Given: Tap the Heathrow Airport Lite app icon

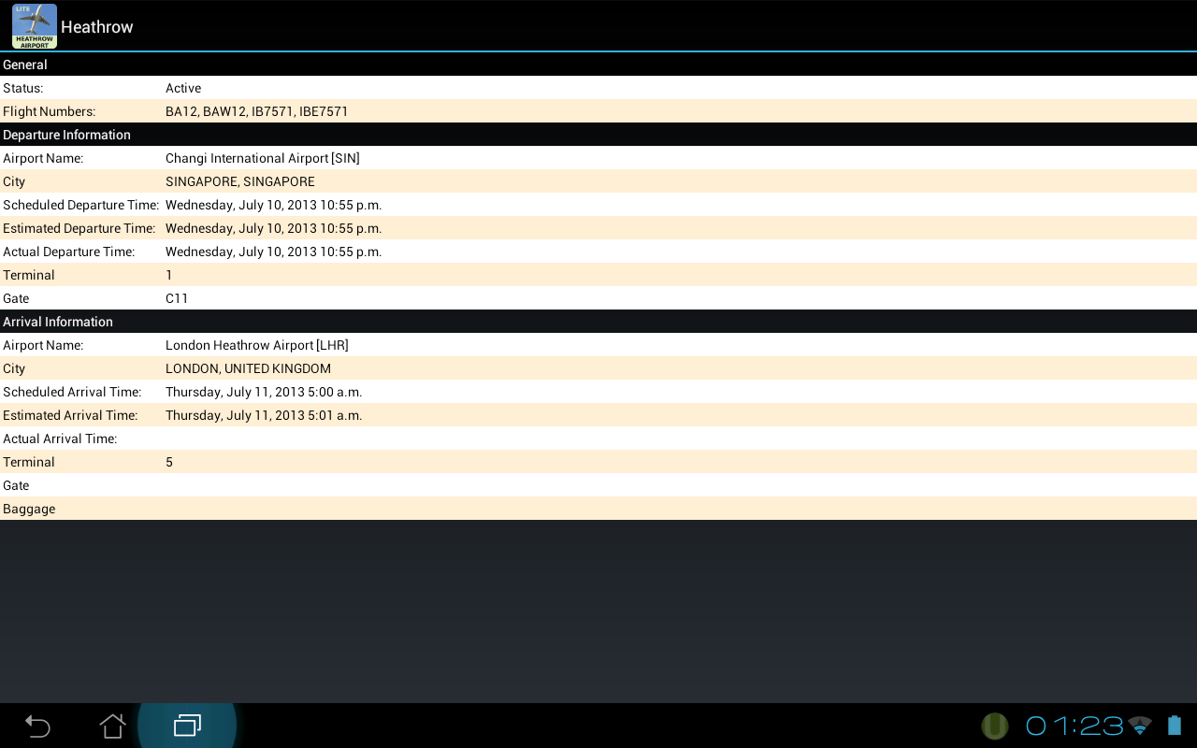Looking at the screenshot, I should [x=35, y=26].
